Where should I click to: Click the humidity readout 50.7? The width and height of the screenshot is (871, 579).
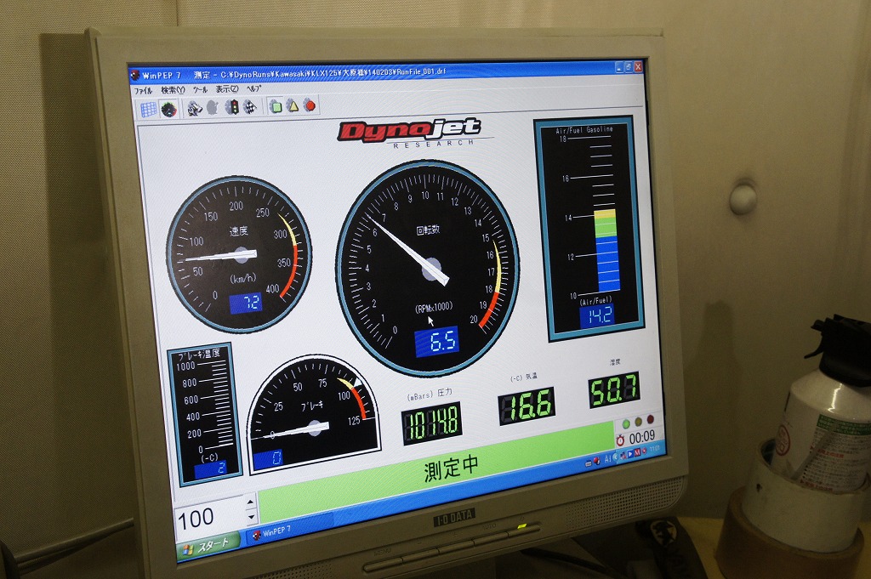coord(614,389)
